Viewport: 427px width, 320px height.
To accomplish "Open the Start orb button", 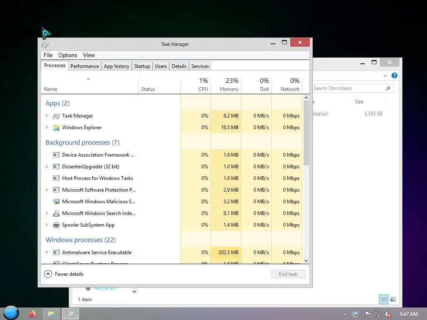I will coord(11,313).
